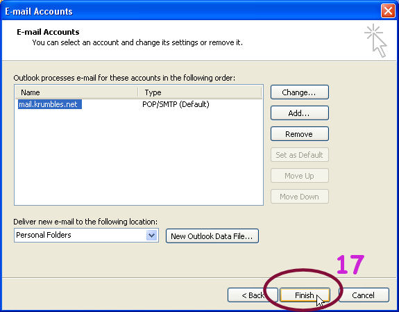Screen dimensions: 399x312
Task: Open New Outlook Data File dialog
Action: pos(212,236)
